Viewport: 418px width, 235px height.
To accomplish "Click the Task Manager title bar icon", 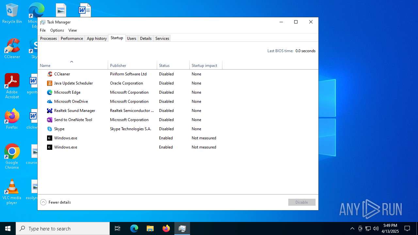I will 43,22.
